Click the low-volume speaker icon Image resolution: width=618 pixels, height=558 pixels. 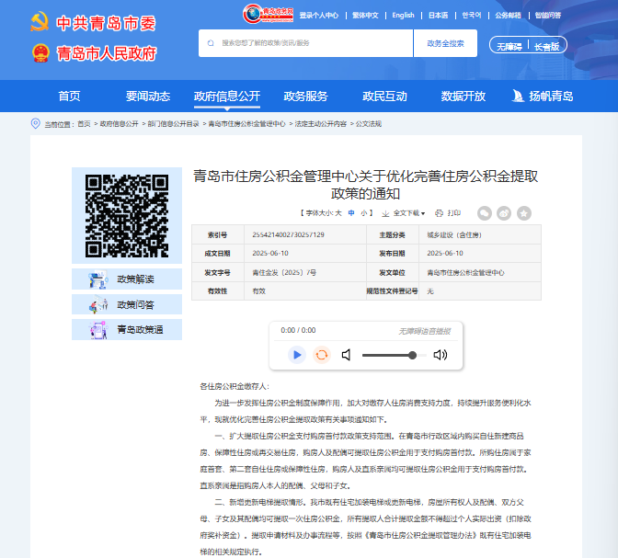point(347,355)
